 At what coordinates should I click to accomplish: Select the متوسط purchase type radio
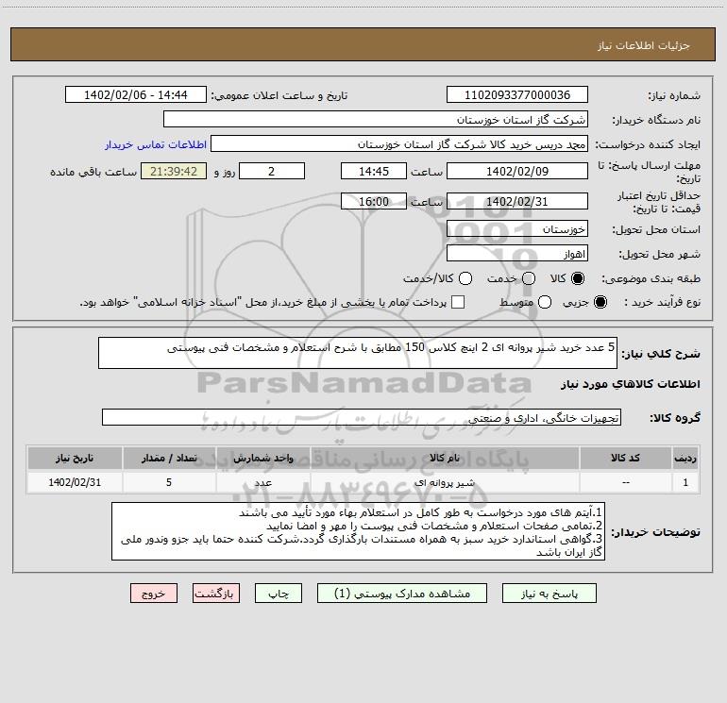(x=545, y=302)
